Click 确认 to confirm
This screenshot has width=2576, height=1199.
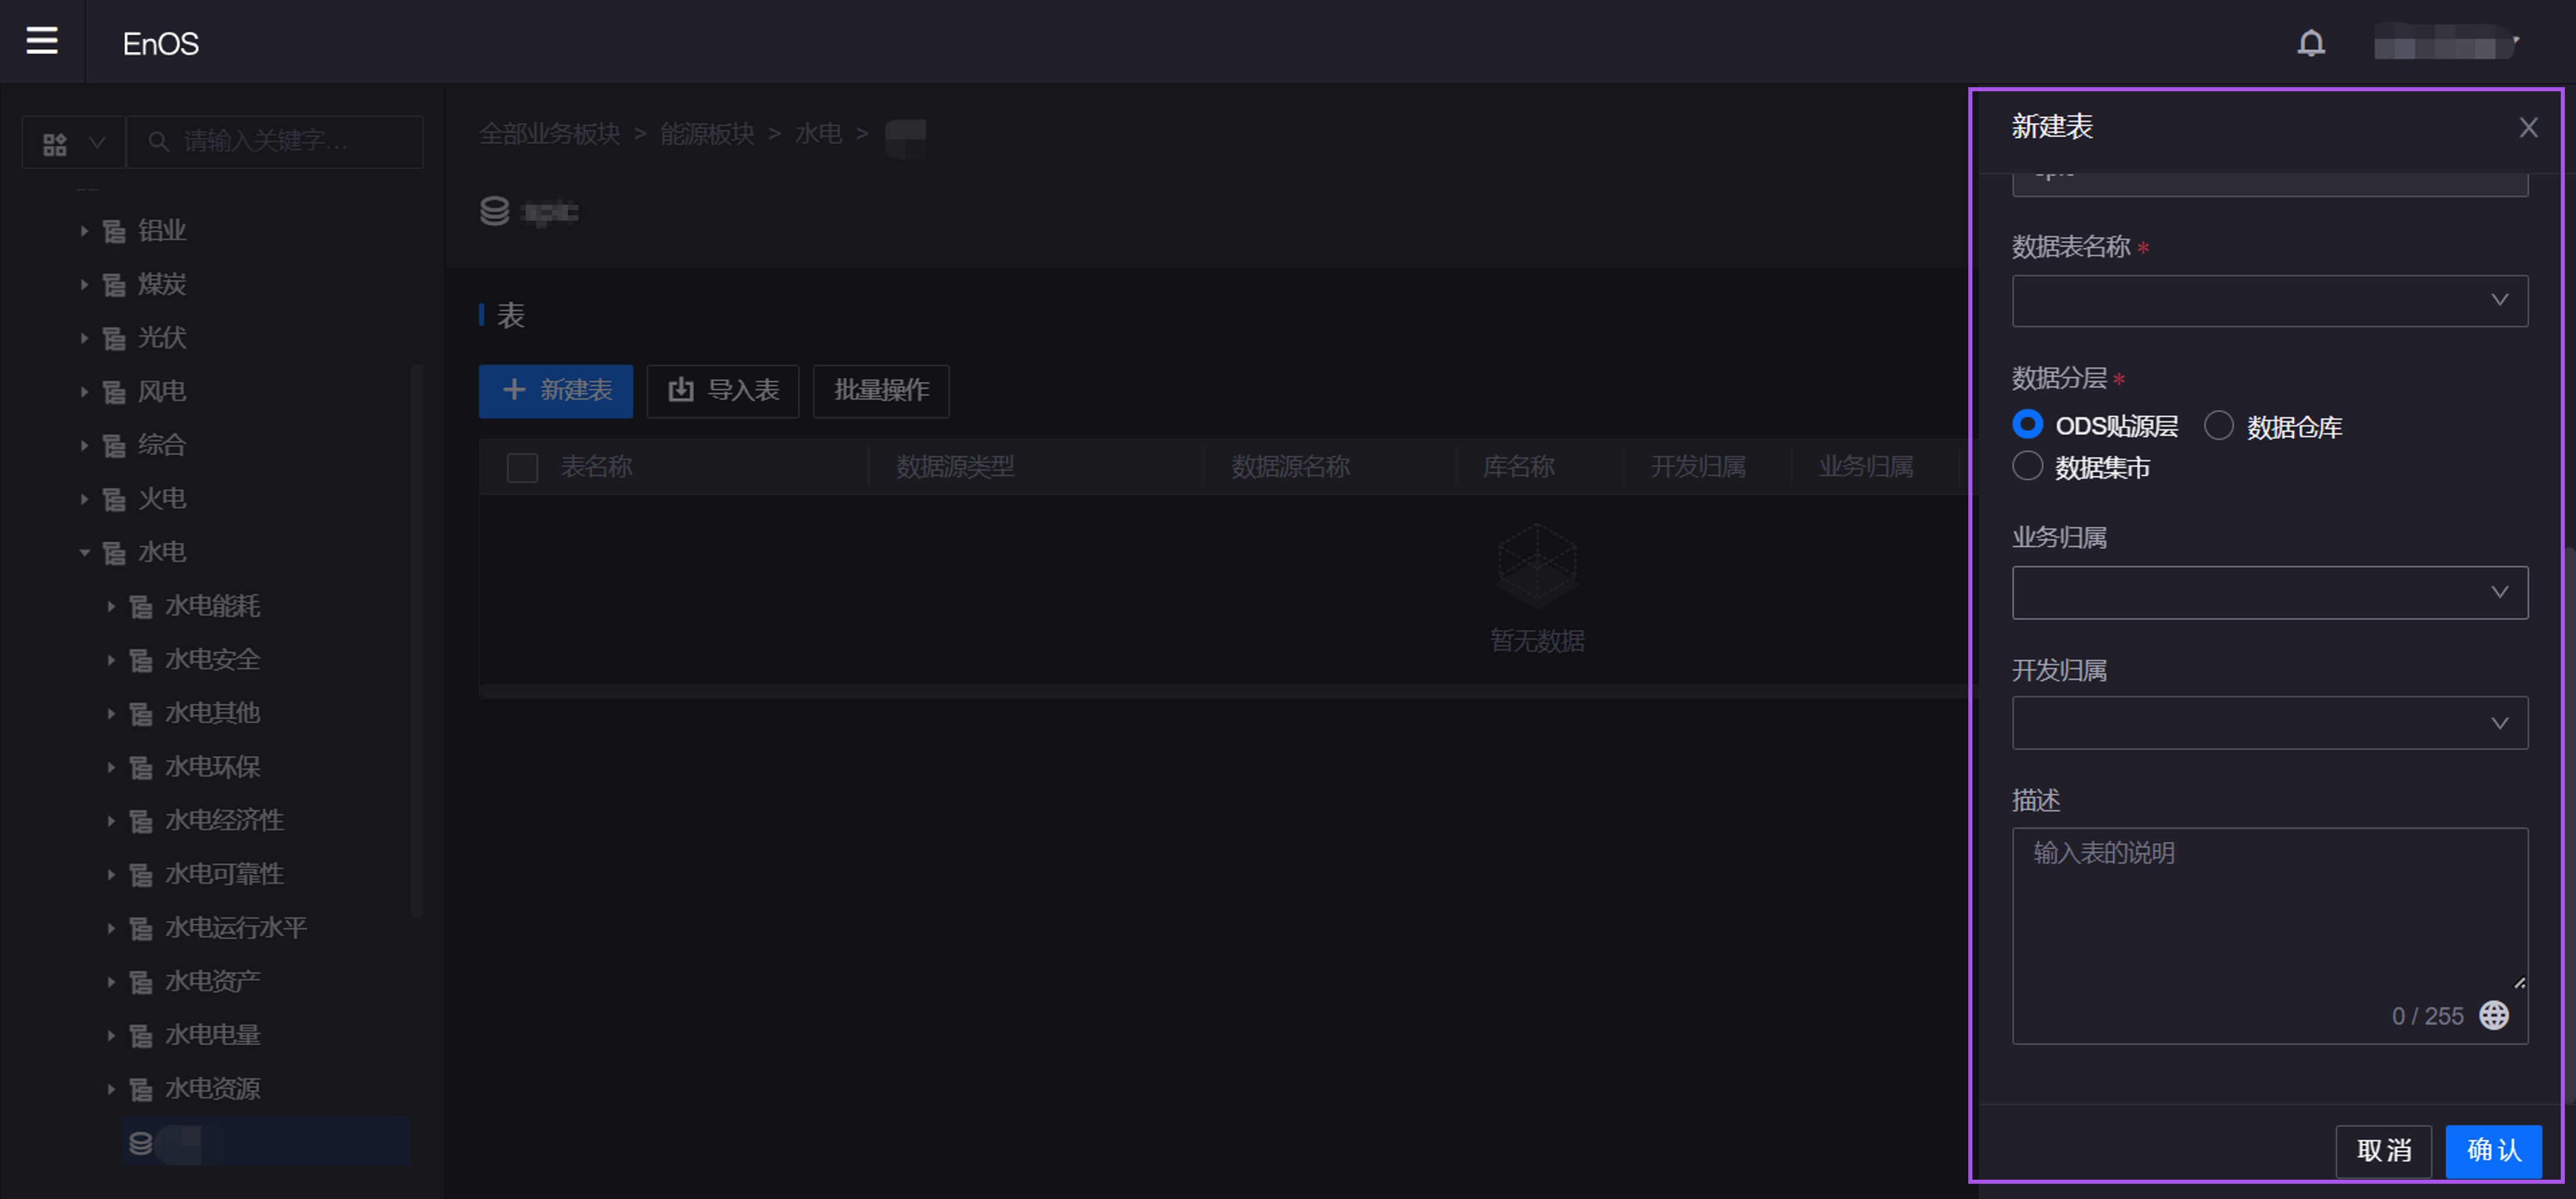pos(2493,1151)
